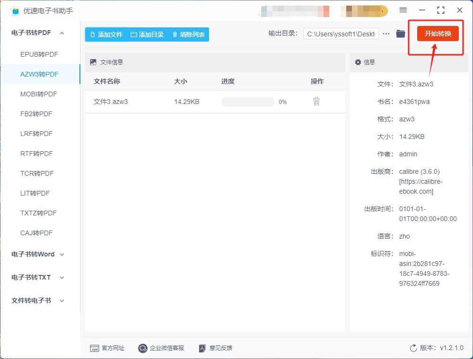This screenshot has height=359, width=473.
Task: Click the 进度 column header
Action: (228, 81)
